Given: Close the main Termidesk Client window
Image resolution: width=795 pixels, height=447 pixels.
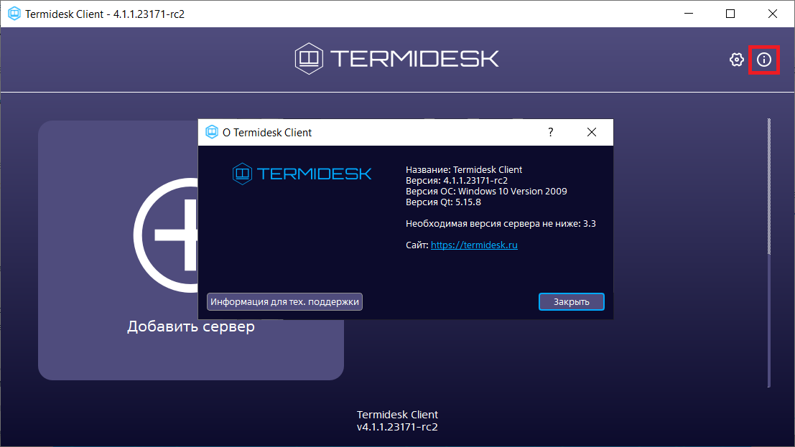Looking at the screenshot, I should point(772,14).
